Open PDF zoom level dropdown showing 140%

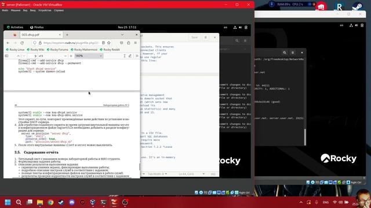click(89, 56)
